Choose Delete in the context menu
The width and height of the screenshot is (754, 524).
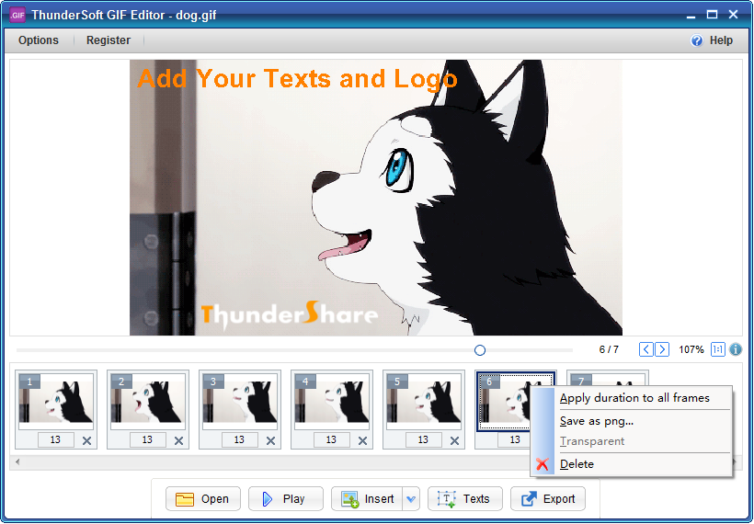pos(577,464)
